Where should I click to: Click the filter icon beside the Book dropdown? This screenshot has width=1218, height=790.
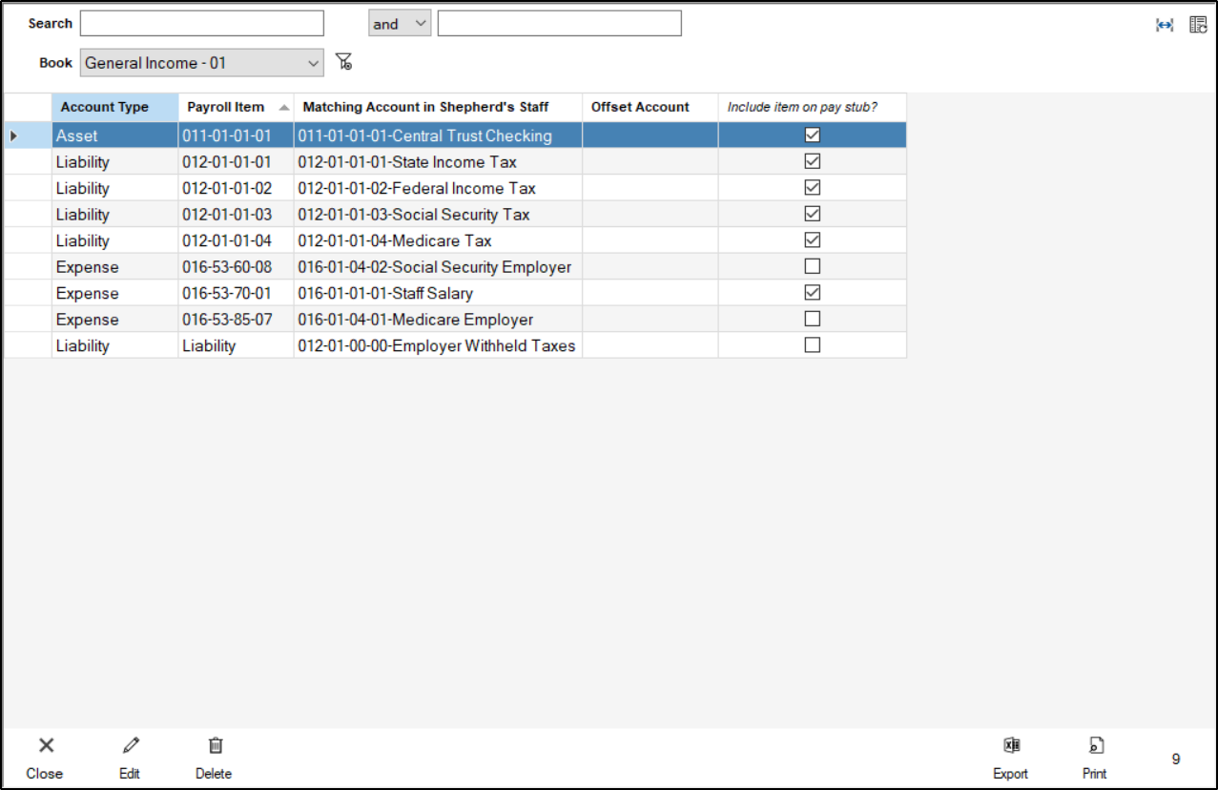tap(345, 61)
